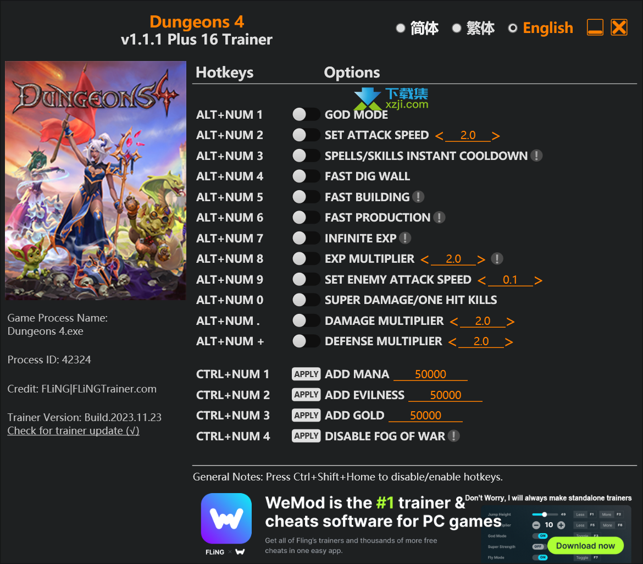Apply the Add Mana cheat
The width and height of the screenshot is (643, 564).
tap(306, 374)
